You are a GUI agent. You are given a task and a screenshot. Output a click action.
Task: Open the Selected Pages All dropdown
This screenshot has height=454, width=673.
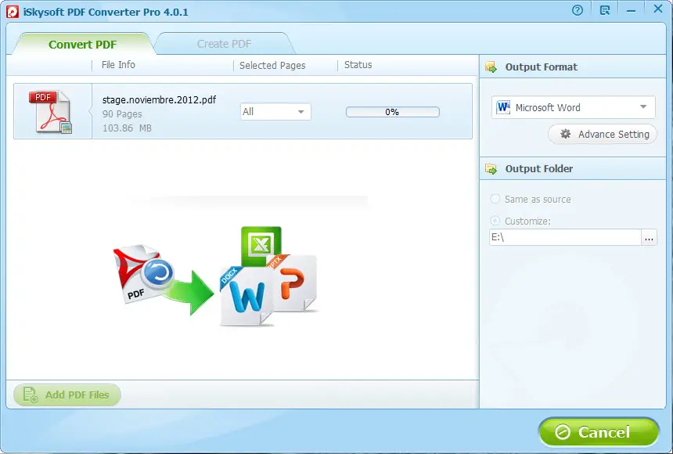[275, 112]
